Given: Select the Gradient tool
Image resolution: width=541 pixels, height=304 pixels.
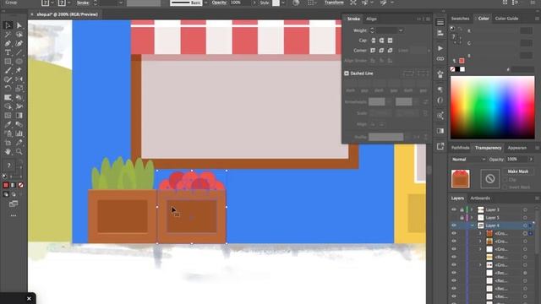Looking at the screenshot, I should pyautogui.click(x=19, y=116).
